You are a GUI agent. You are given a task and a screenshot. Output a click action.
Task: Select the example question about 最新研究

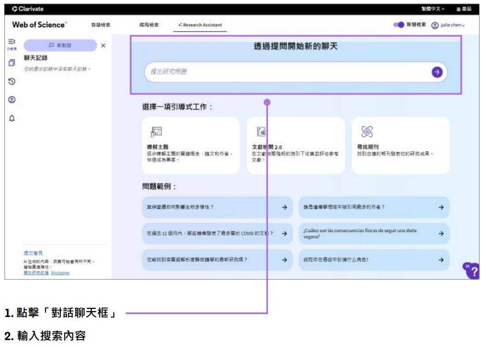tap(217, 260)
